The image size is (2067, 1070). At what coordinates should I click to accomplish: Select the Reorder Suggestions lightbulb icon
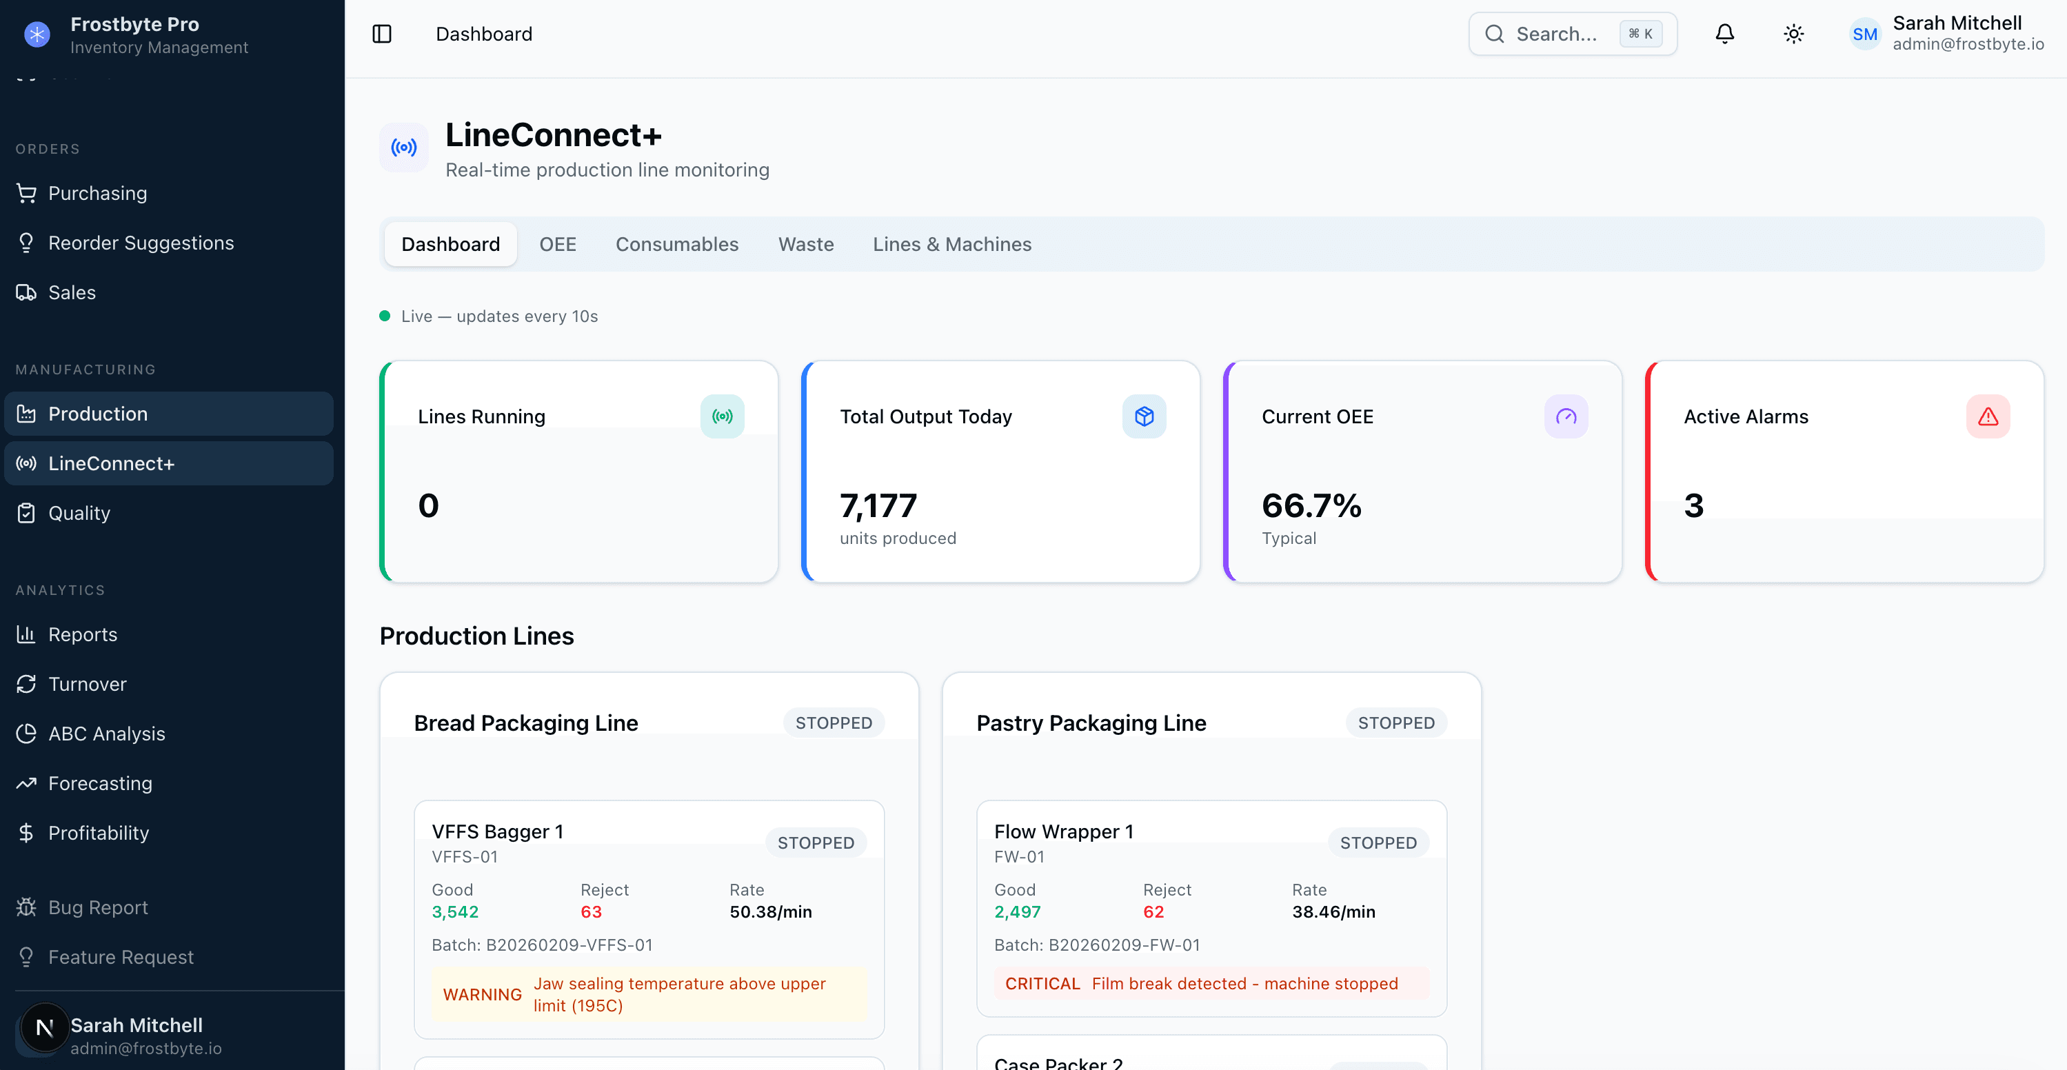pos(26,242)
